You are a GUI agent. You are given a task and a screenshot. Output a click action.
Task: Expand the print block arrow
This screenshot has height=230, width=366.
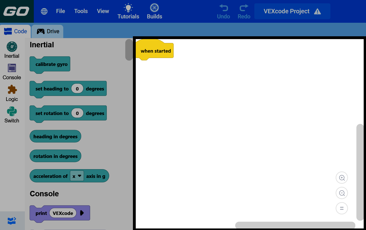pos(82,213)
